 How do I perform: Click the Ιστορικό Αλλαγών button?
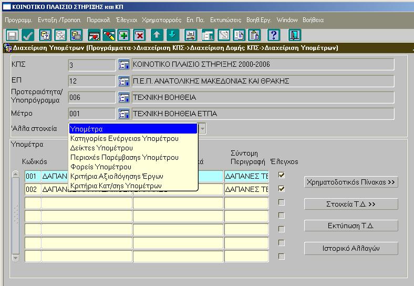tap(351, 249)
